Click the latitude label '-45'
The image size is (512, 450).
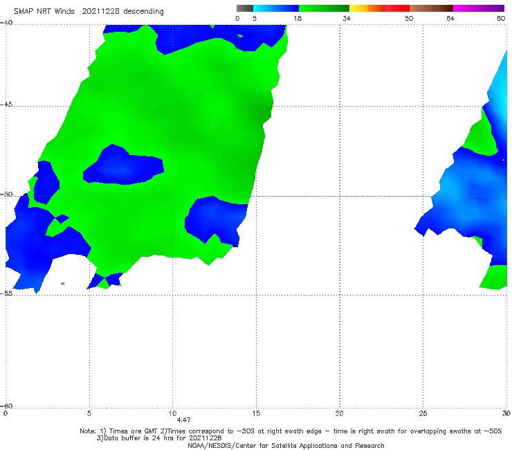(6, 105)
